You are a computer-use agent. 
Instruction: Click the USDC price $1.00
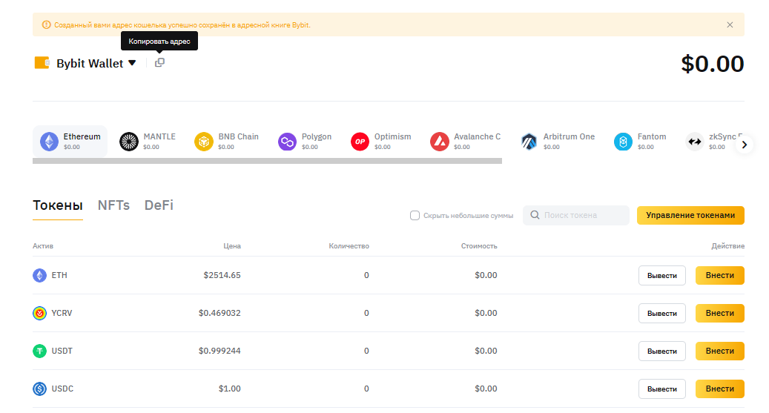tap(230, 389)
